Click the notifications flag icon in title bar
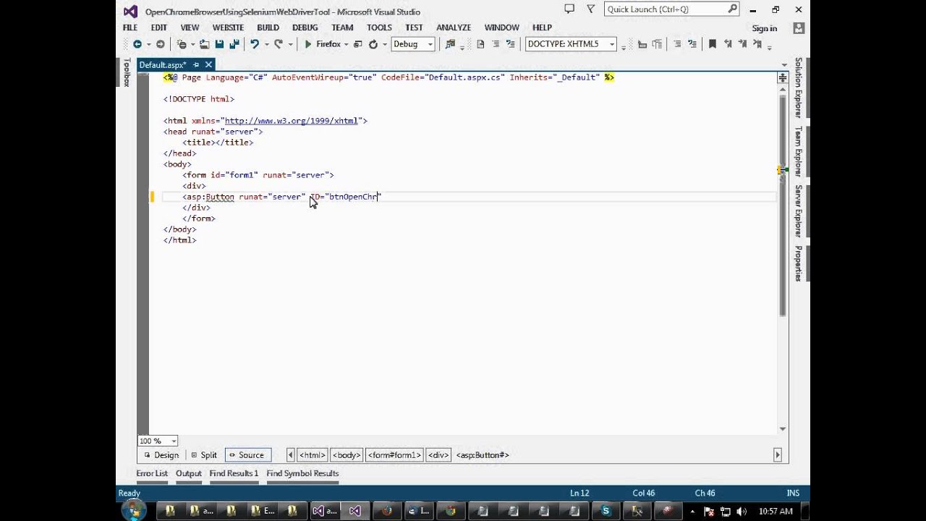The height and width of the screenshot is (521, 926). (x=569, y=9)
